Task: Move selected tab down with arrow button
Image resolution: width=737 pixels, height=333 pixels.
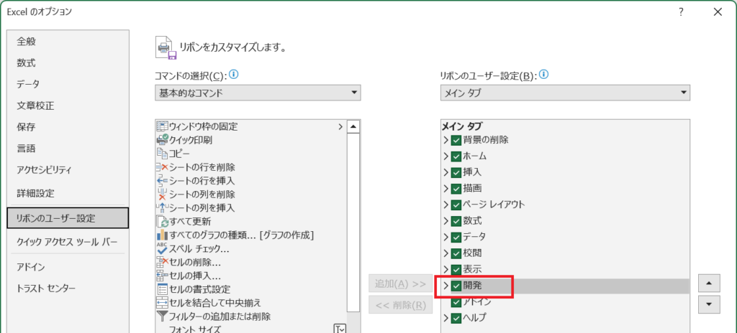Action: (x=710, y=304)
